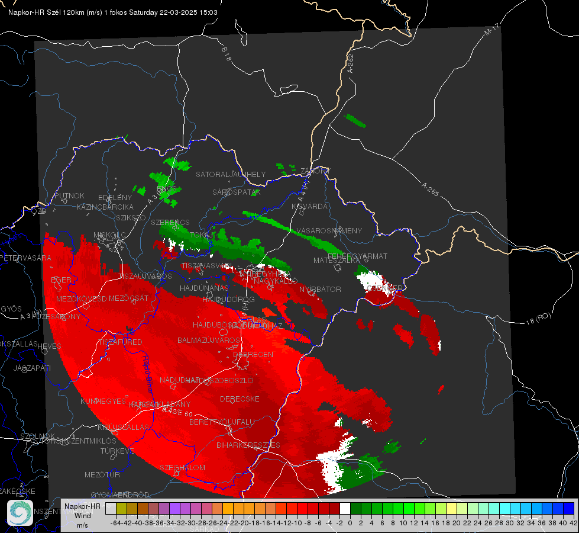Click the SAROSPATAK label
Screen dimensions: 579x533
coord(237,192)
